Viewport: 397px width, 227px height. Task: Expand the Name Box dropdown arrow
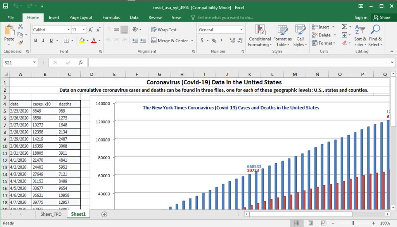pyautogui.click(x=35, y=62)
